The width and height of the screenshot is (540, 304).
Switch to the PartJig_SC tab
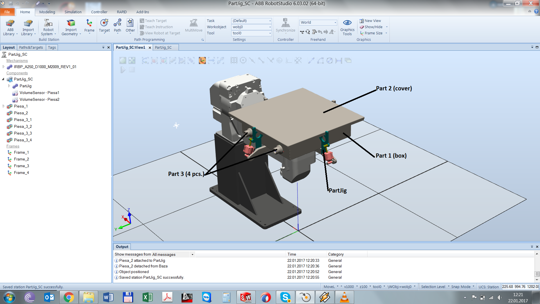pyautogui.click(x=164, y=47)
